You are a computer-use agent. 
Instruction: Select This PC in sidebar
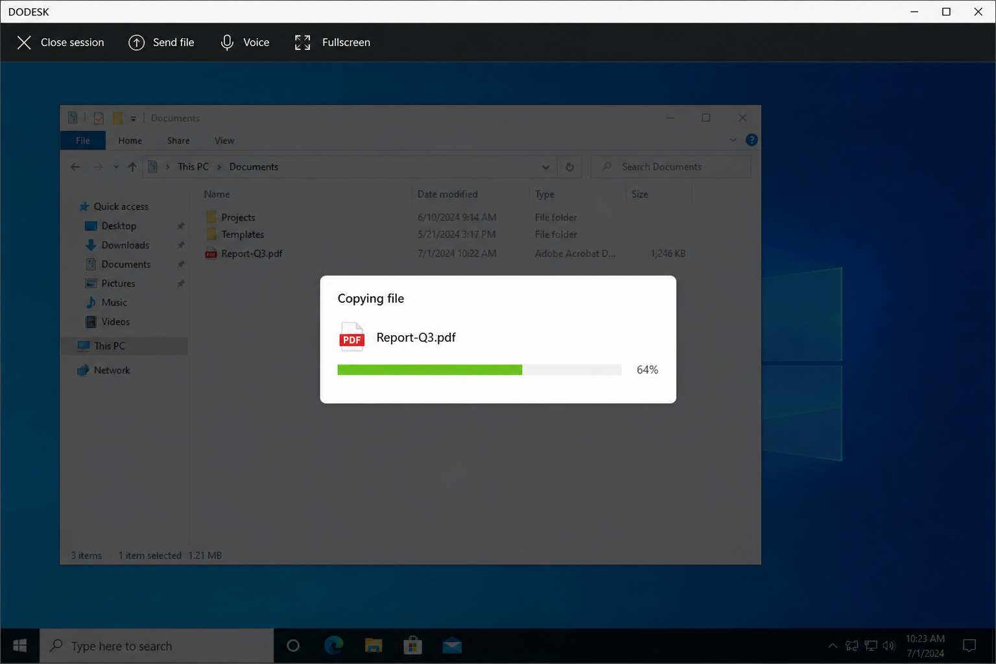(124, 346)
